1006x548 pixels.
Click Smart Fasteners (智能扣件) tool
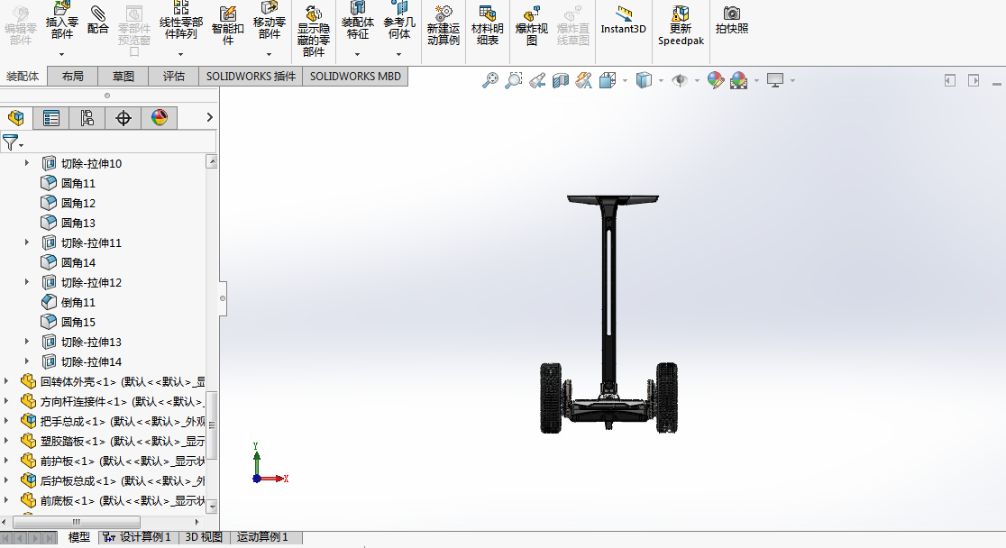click(228, 25)
